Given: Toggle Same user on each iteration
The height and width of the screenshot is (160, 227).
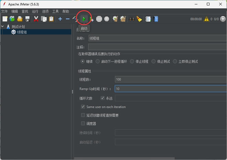Looking at the screenshot, I should pyautogui.click(x=83, y=107).
